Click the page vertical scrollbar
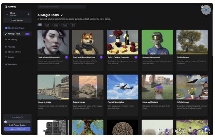This screenshot has width=215, height=137. pos(212,33)
